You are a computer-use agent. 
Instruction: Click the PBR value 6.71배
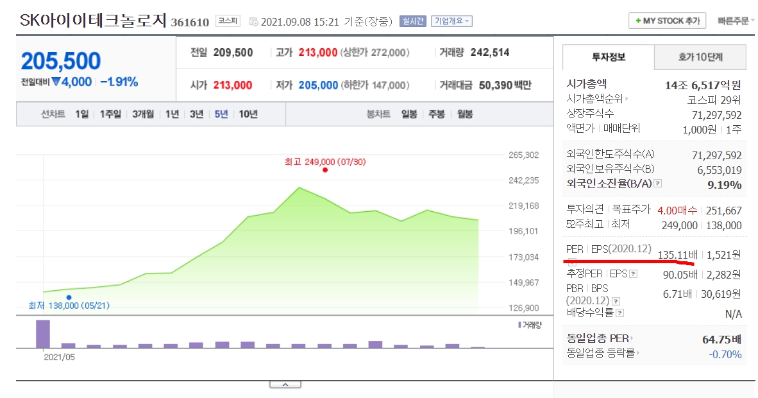[677, 294]
